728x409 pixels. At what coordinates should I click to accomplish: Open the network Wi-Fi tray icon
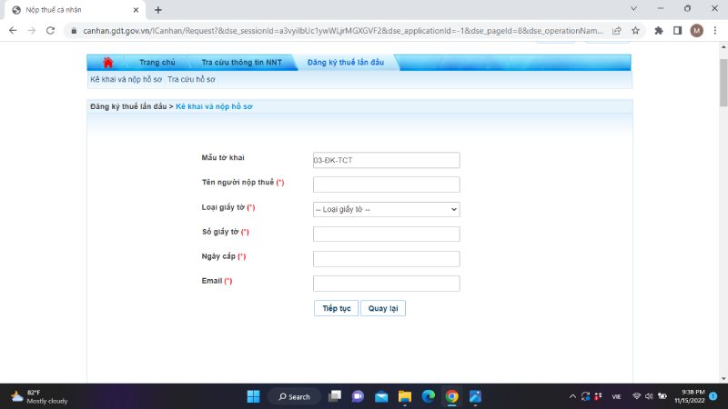click(x=636, y=396)
